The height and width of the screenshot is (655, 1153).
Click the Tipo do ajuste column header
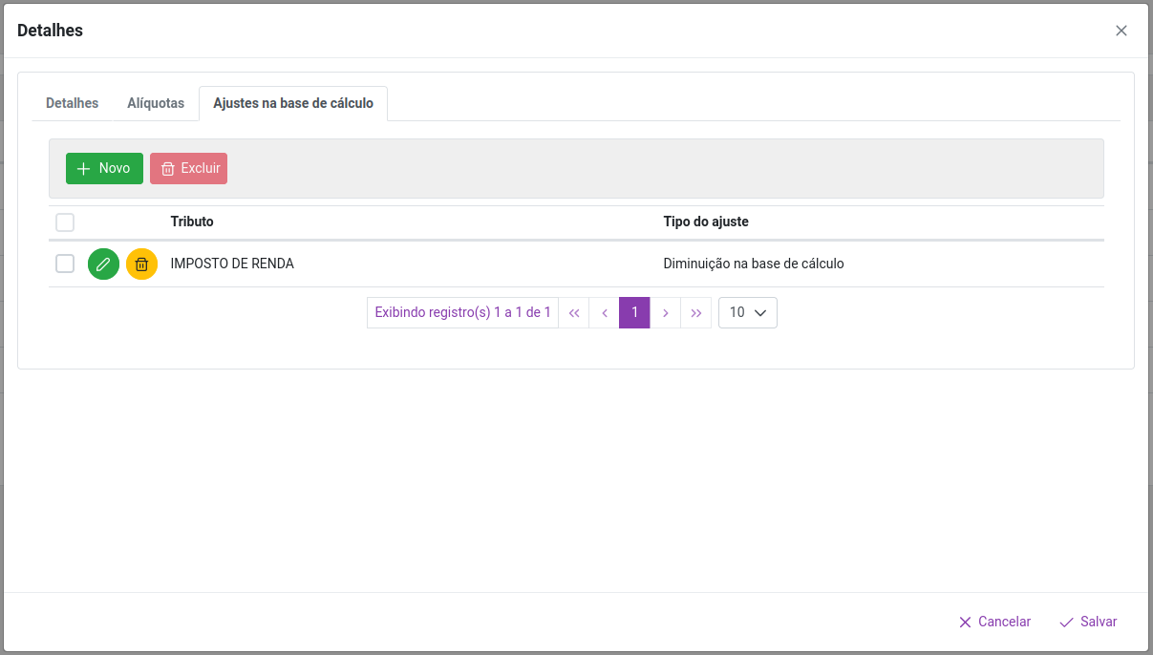tap(706, 222)
